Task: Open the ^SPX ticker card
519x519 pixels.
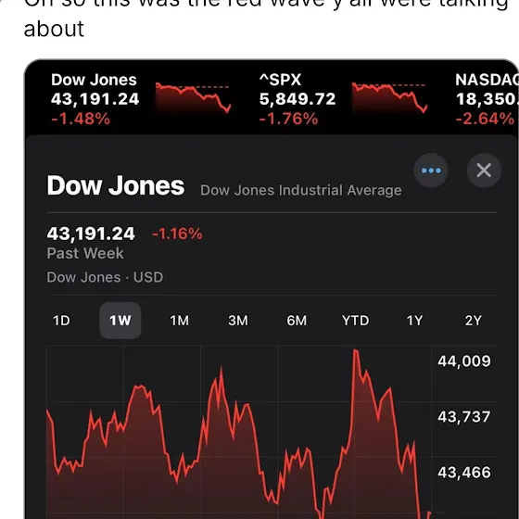Action: [343, 98]
